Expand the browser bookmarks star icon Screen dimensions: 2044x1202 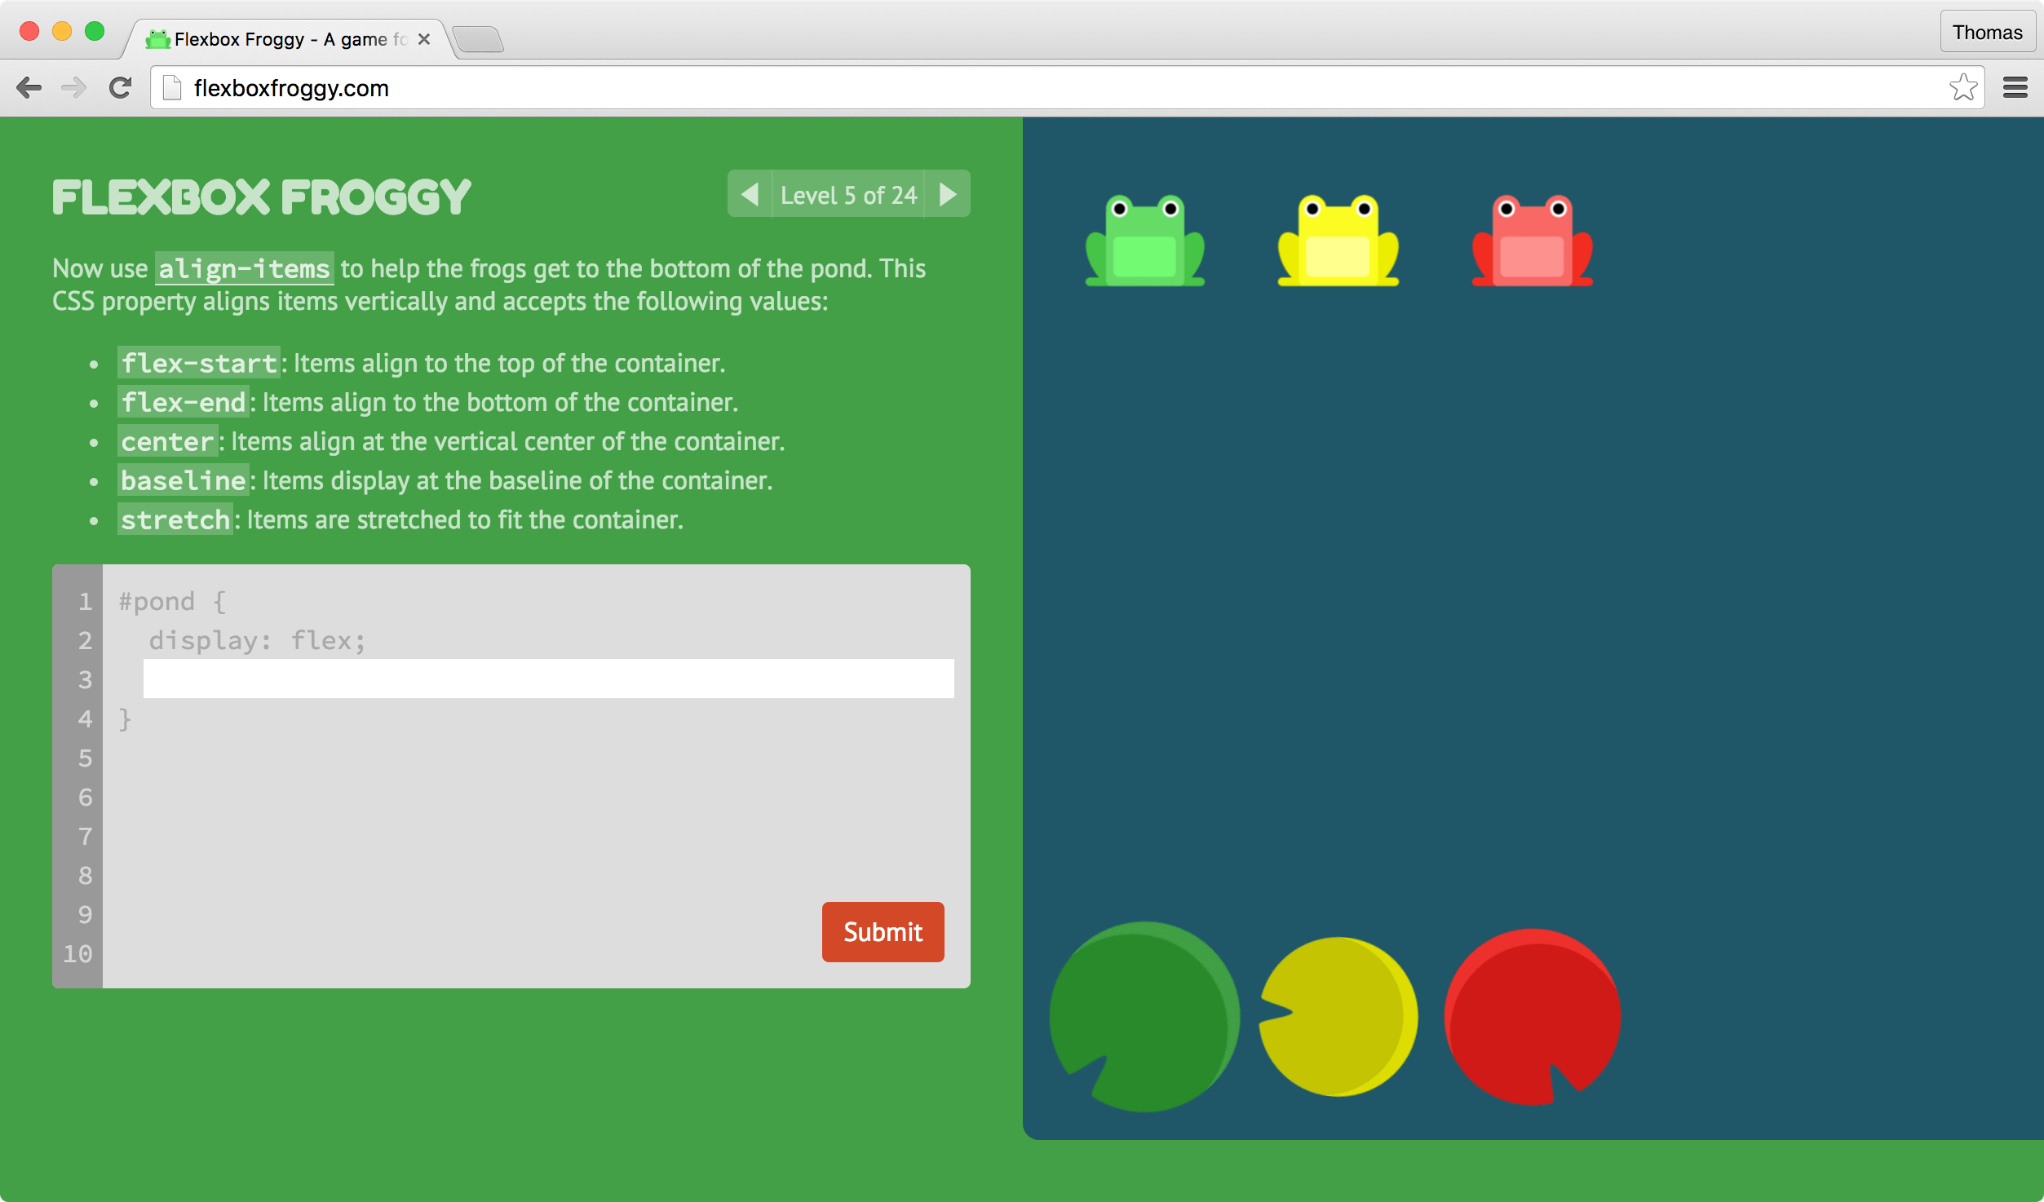[x=1964, y=87]
